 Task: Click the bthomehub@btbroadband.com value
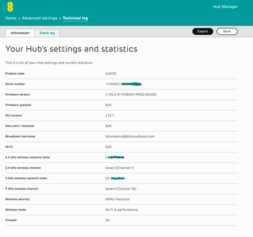[130, 136]
